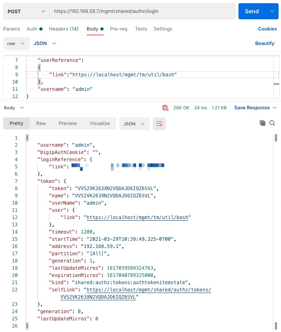
Task: Change the JSON request body language dropdown
Action: pyautogui.click(x=45, y=43)
